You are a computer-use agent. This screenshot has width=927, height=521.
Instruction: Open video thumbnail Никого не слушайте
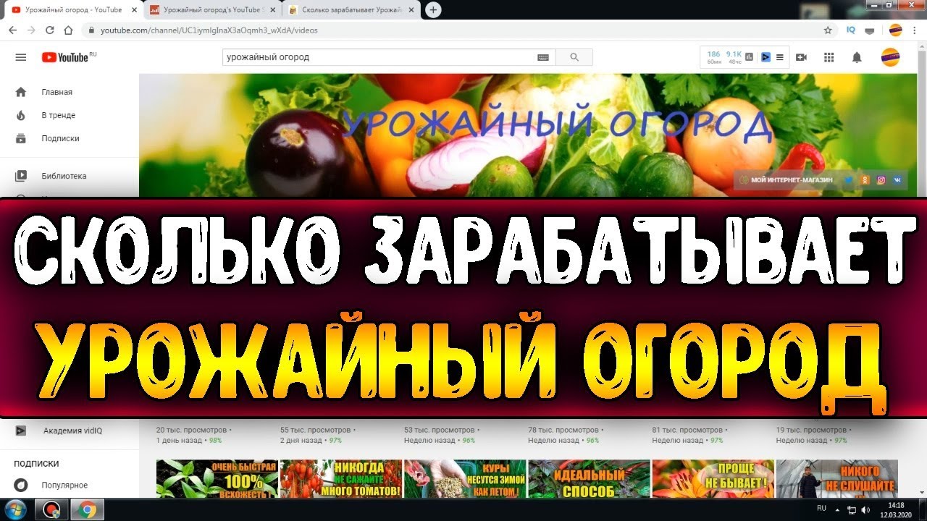[837, 479]
